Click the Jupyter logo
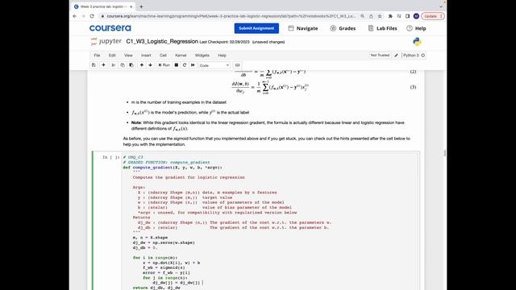The height and width of the screenshot is (290, 516). pyautogui.click(x=106, y=41)
